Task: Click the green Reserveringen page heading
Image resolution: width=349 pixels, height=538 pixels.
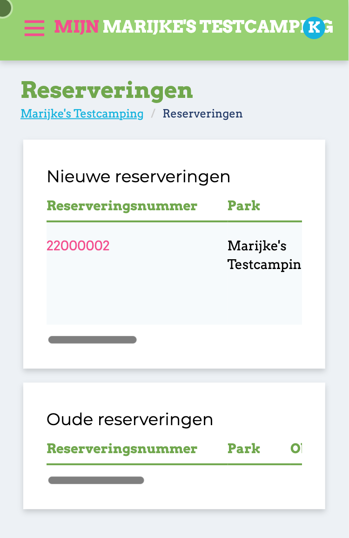Action: point(107,90)
